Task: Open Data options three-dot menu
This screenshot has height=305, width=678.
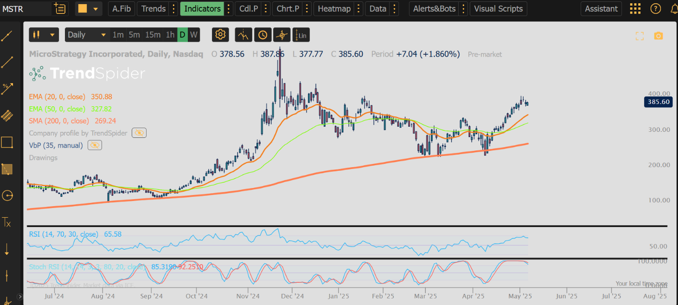Action: tap(394, 8)
